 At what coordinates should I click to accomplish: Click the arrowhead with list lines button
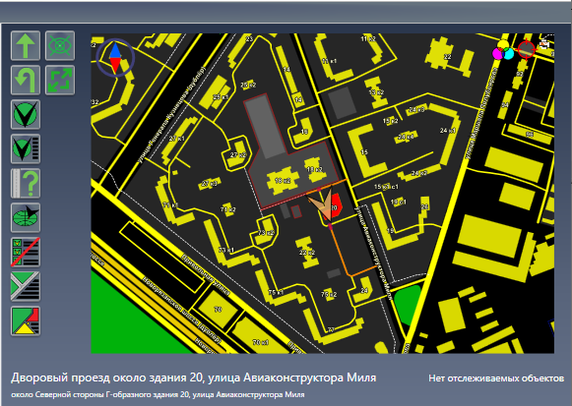click(x=26, y=148)
